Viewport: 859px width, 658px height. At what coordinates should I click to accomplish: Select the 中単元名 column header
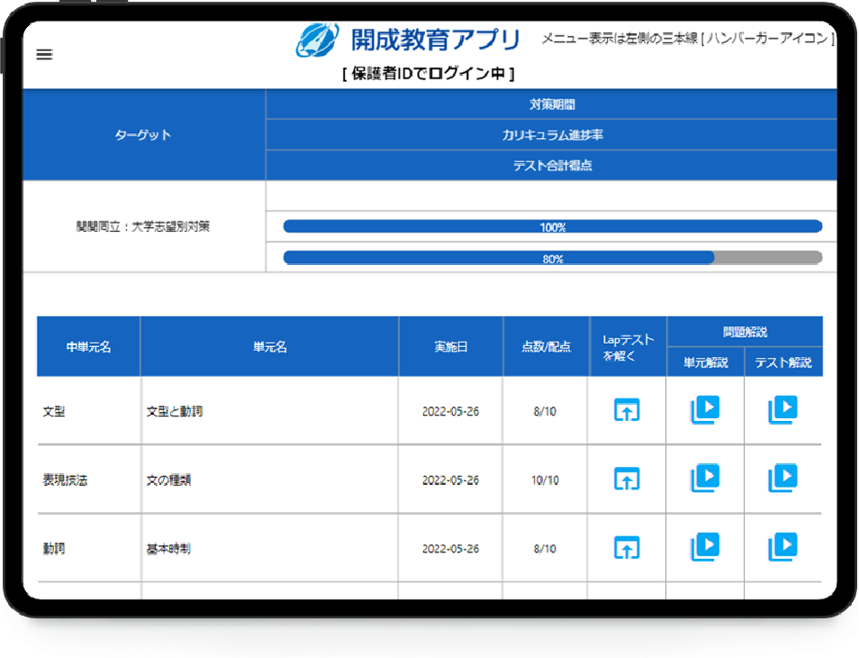[88, 347]
